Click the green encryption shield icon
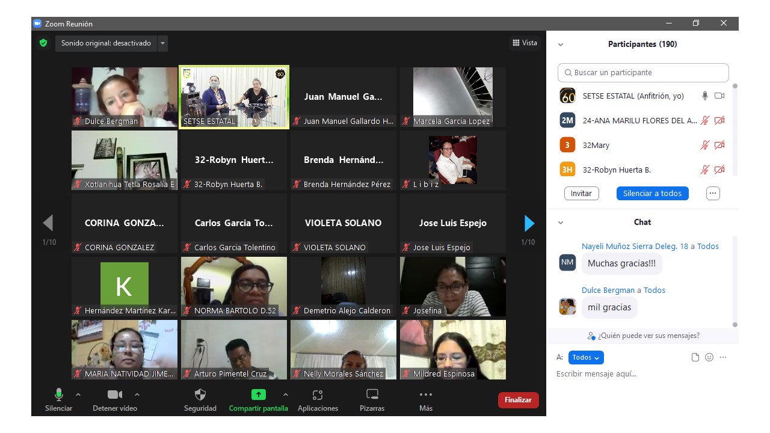Screen dimensions: 770x433 [x=43, y=43]
